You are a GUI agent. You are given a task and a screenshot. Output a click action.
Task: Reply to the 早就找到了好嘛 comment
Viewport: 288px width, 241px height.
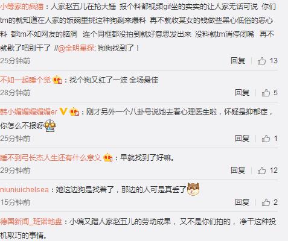[238, 171]
